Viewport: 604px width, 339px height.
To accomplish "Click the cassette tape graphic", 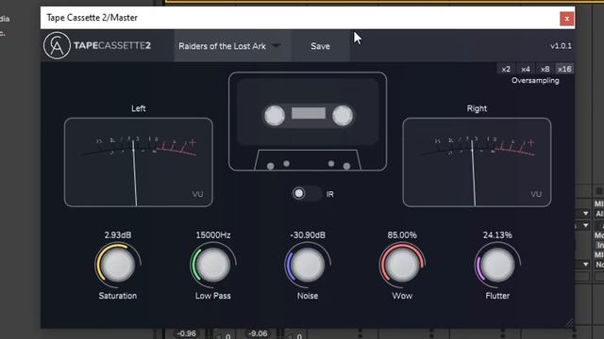I will click(x=308, y=121).
